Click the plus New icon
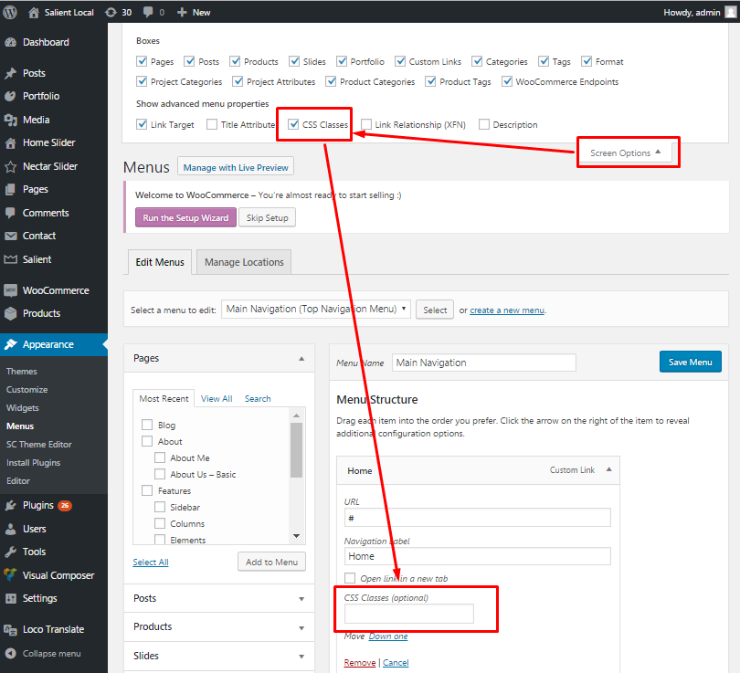 [182, 13]
